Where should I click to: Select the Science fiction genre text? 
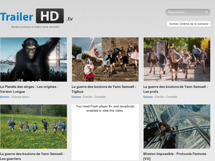pyautogui.click(x=20, y=97)
